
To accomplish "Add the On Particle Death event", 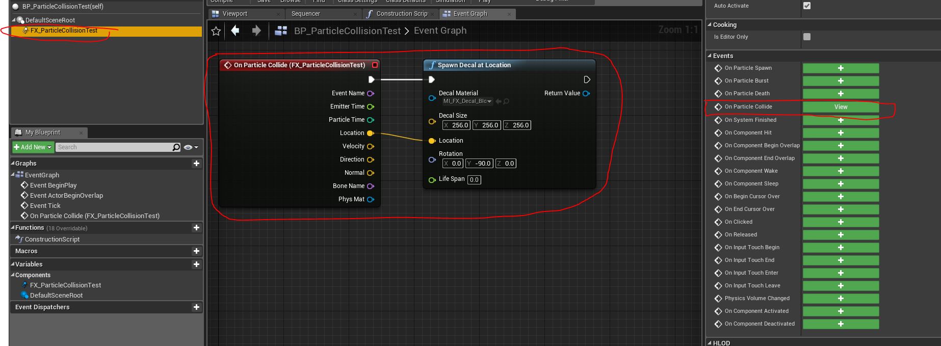I will tap(841, 94).
